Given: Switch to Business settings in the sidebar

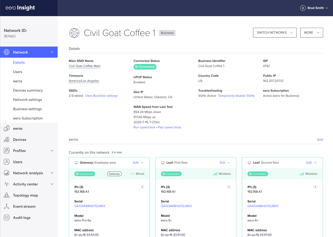Looking at the screenshot, I should point(27,109).
